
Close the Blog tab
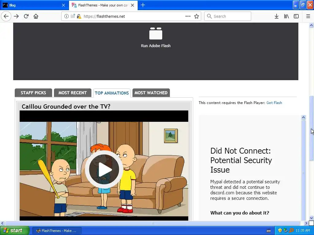63,5
